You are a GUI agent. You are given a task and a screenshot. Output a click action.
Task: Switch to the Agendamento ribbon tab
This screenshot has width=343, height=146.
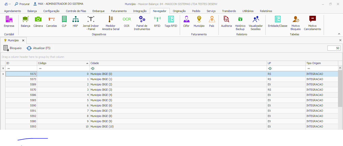pyautogui.click(x=13, y=11)
